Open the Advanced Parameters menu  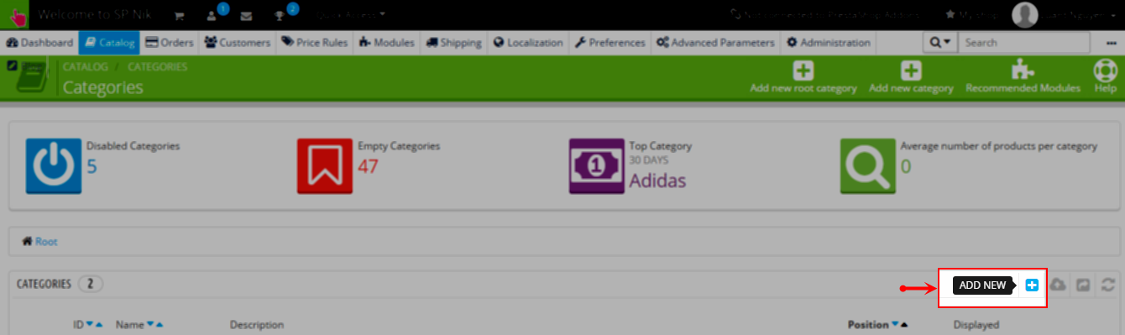coord(715,42)
